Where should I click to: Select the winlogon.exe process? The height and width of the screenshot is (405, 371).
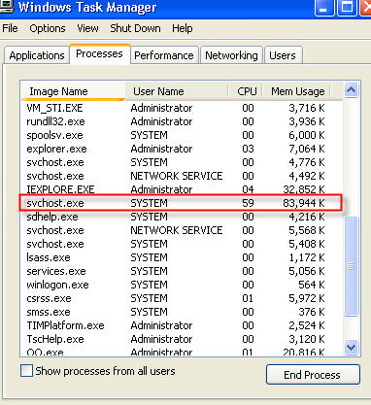pyautogui.click(x=182, y=285)
